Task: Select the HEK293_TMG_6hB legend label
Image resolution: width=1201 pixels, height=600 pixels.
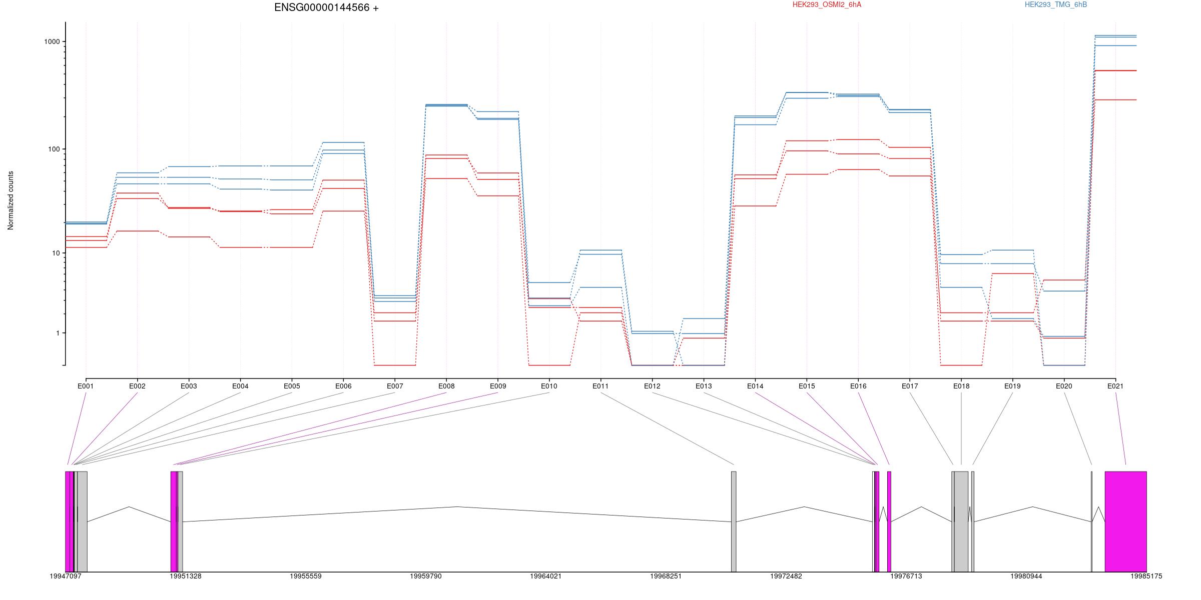Action: [1056, 4]
